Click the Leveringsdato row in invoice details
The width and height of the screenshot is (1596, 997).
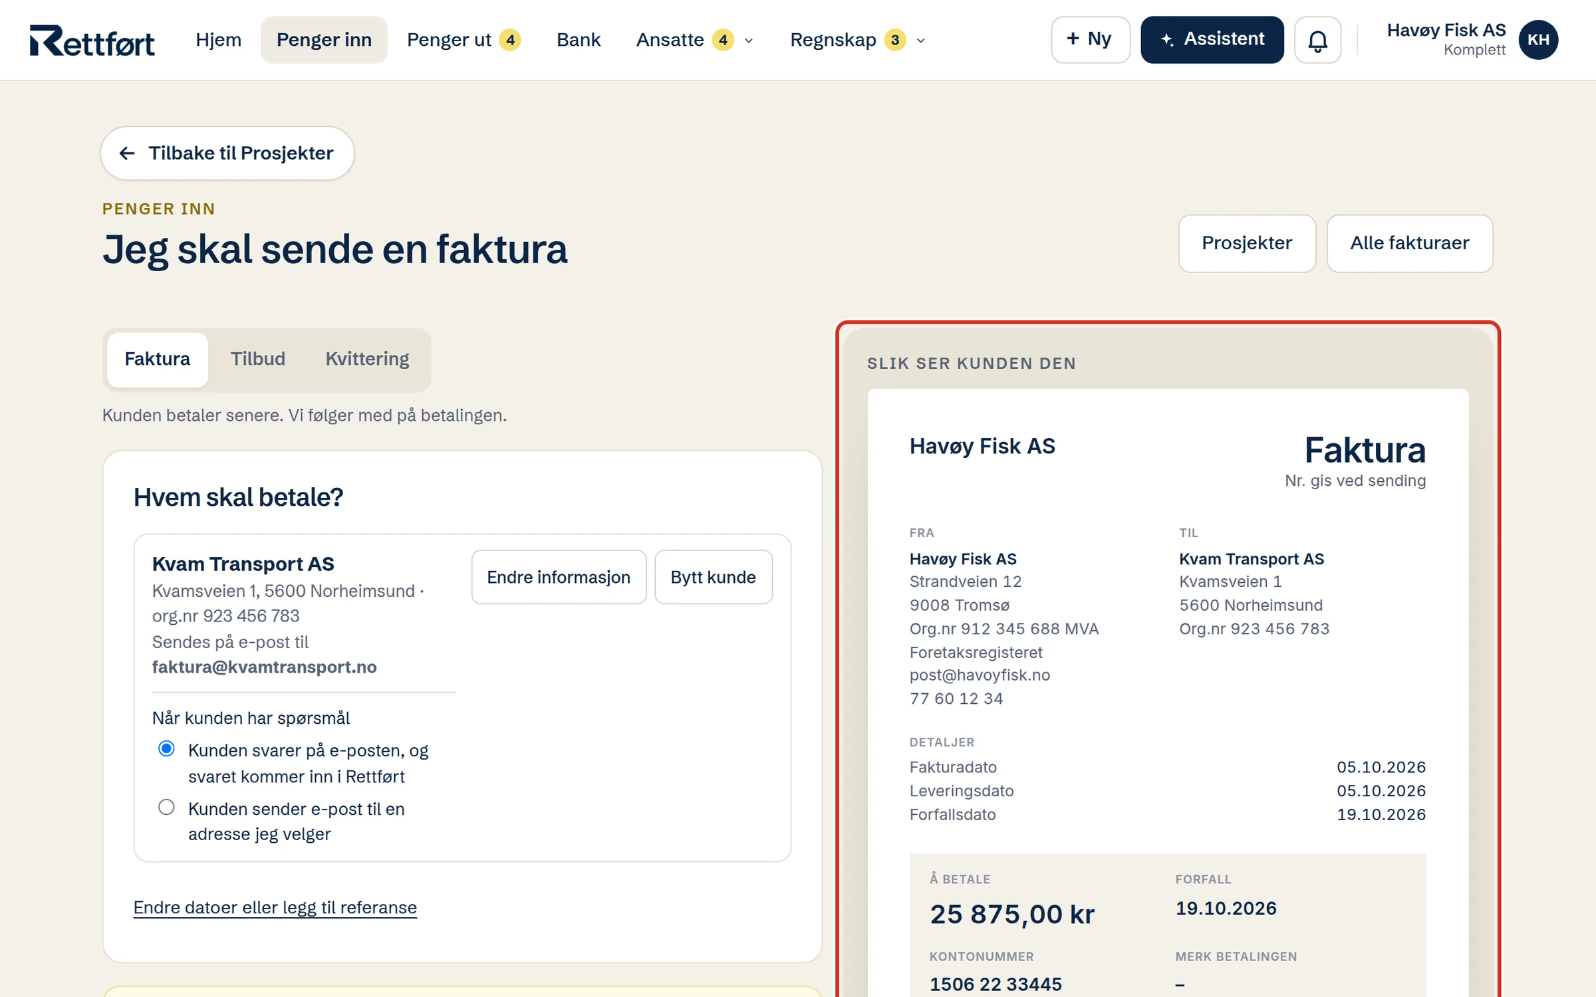1167,791
